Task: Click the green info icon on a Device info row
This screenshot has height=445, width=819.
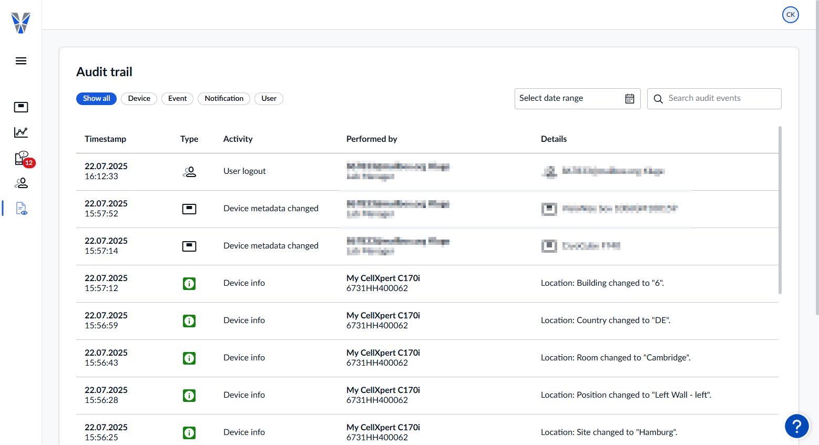Action: (189, 283)
